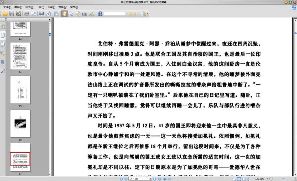297x181 pixels.
Task: Click the Save As toolbar icon
Action: pos(18,14)
